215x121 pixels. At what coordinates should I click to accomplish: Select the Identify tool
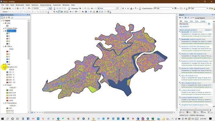pyautogui.click(x=86, y=12)
